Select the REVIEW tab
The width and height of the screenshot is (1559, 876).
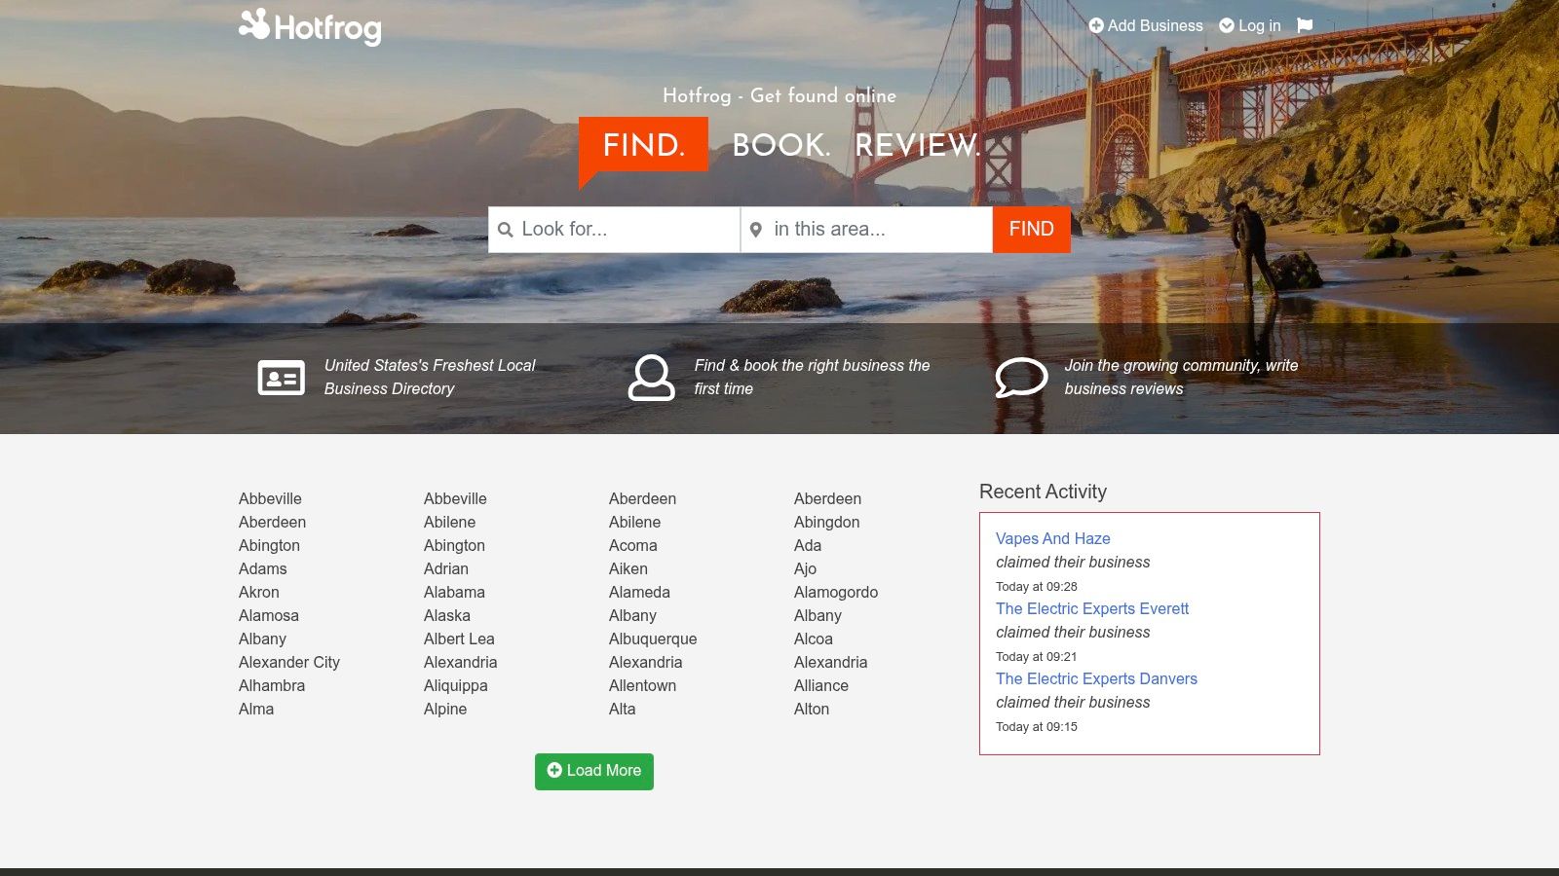[x=918, y=145]
